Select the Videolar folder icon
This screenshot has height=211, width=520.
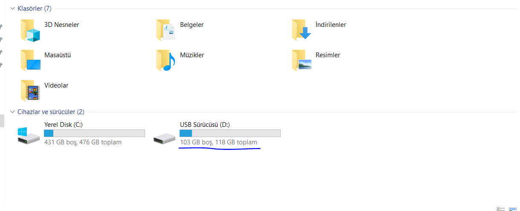(x=30, y=90)
